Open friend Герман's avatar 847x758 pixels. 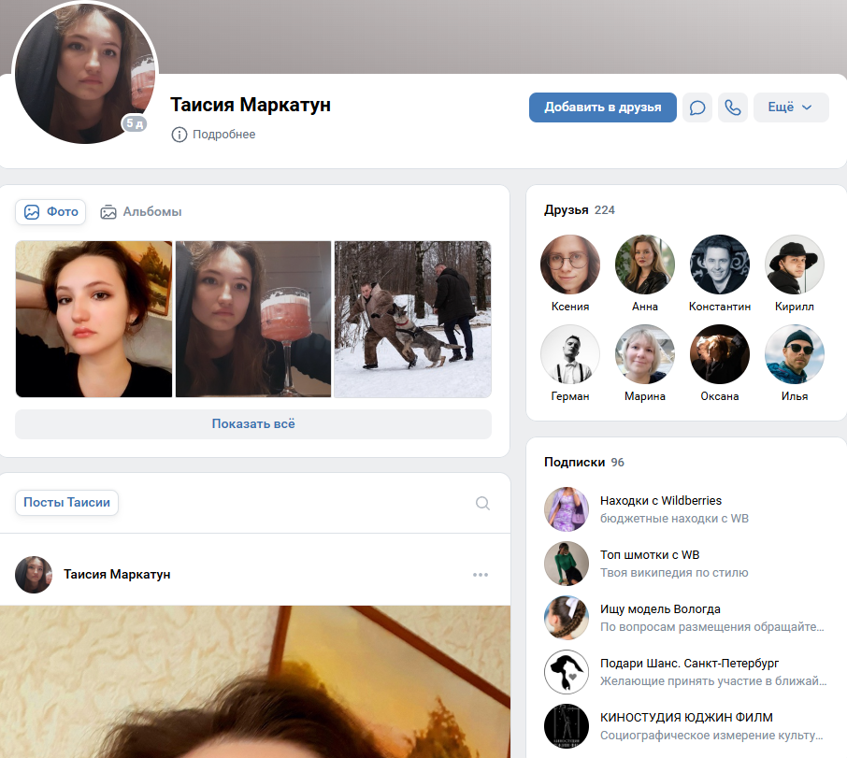pyautogui.click(x=570, y=354)
